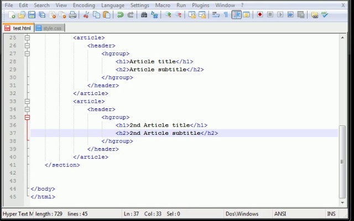The image size is (354, 221).
Task: Toggle synchronized vertical scrolling
Action: (192, 15)
